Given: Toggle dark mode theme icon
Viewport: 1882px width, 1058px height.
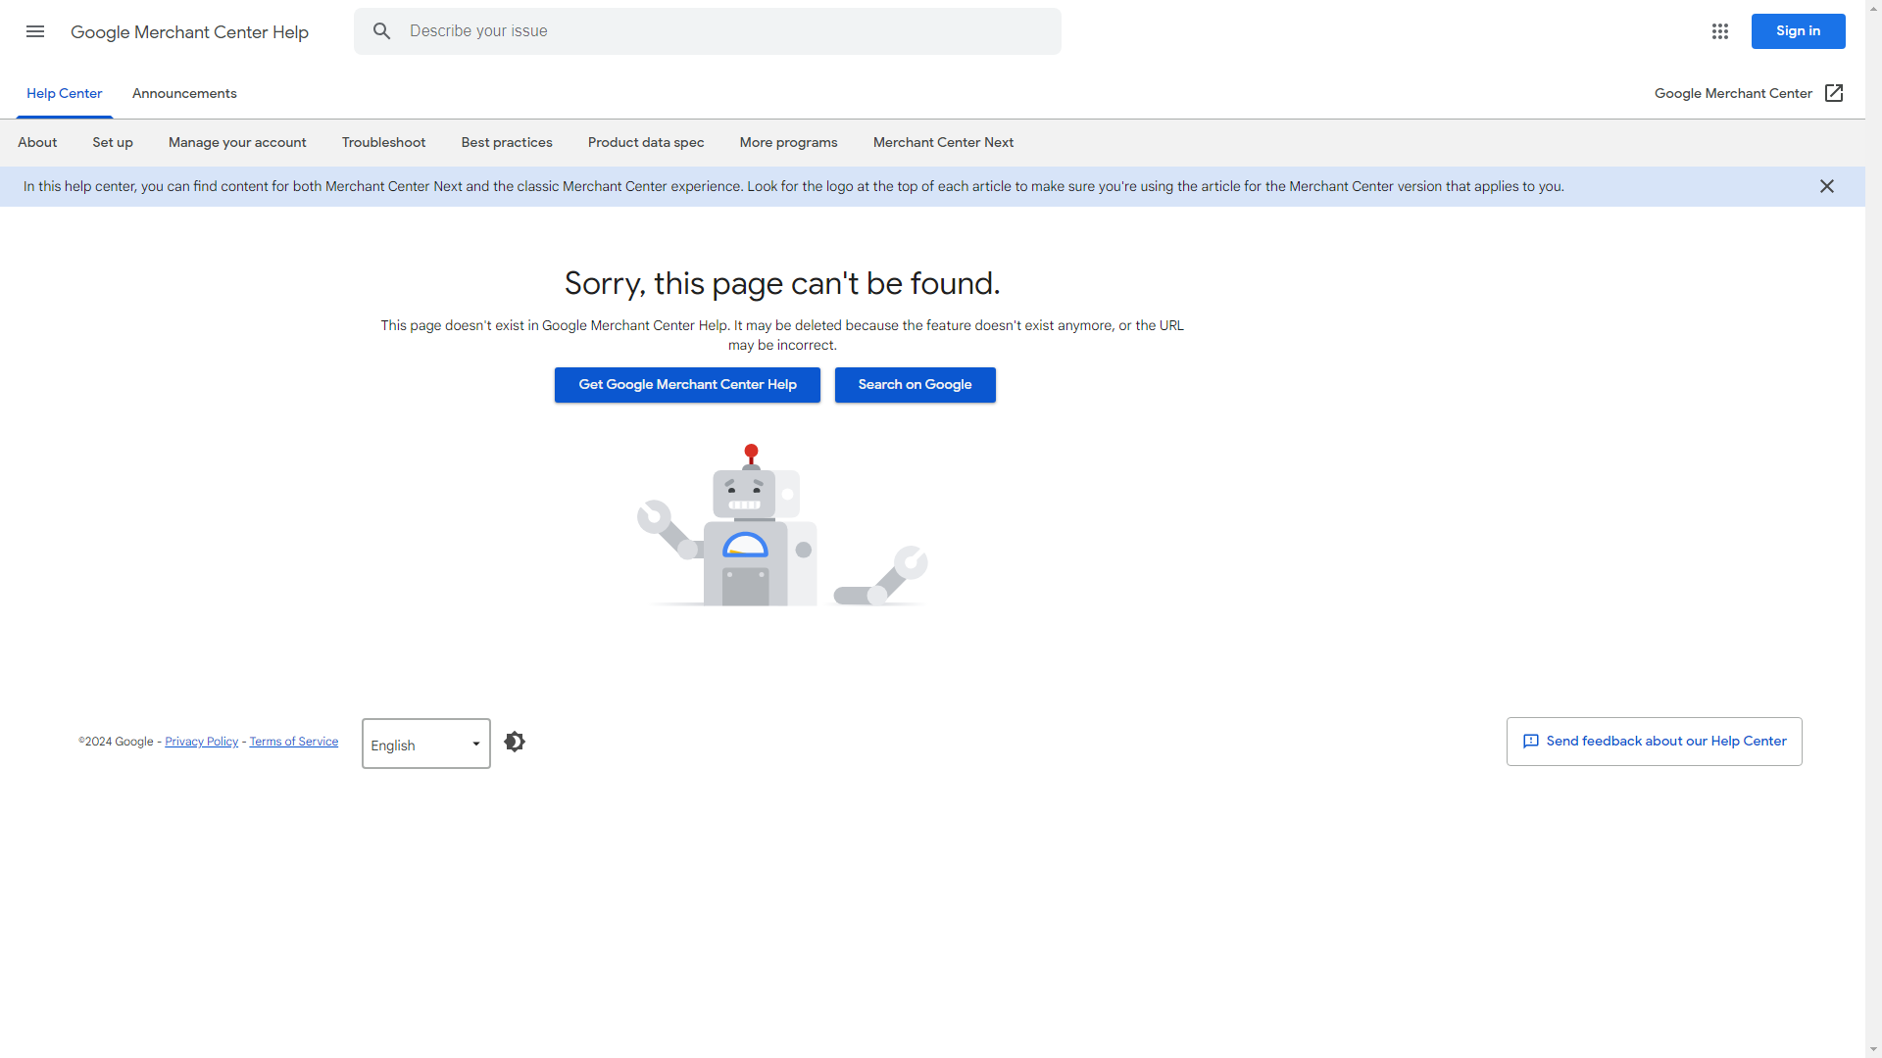Looking at the screenshot, I should [x=515, y=742].
